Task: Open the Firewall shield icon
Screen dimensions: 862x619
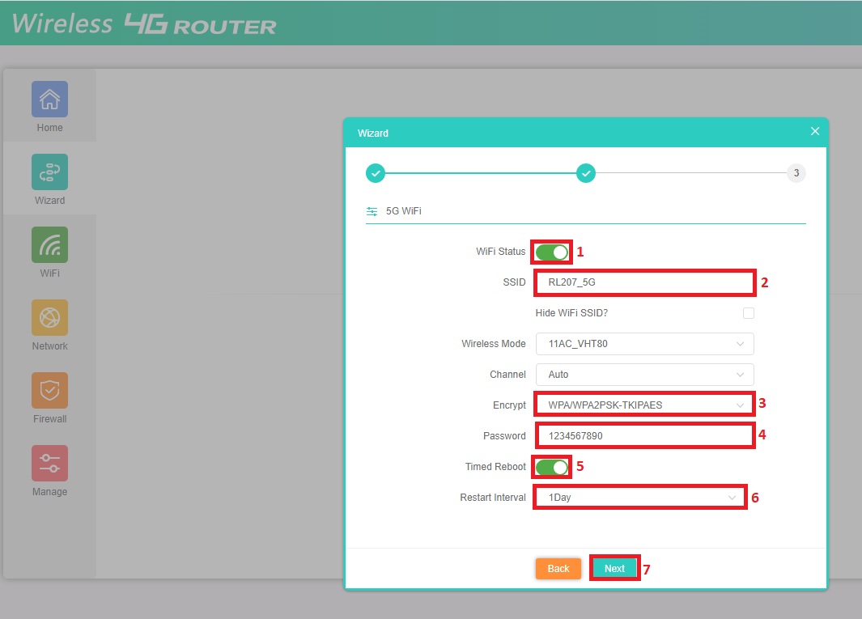Action: pyautogui.click(x=49, y=391)
